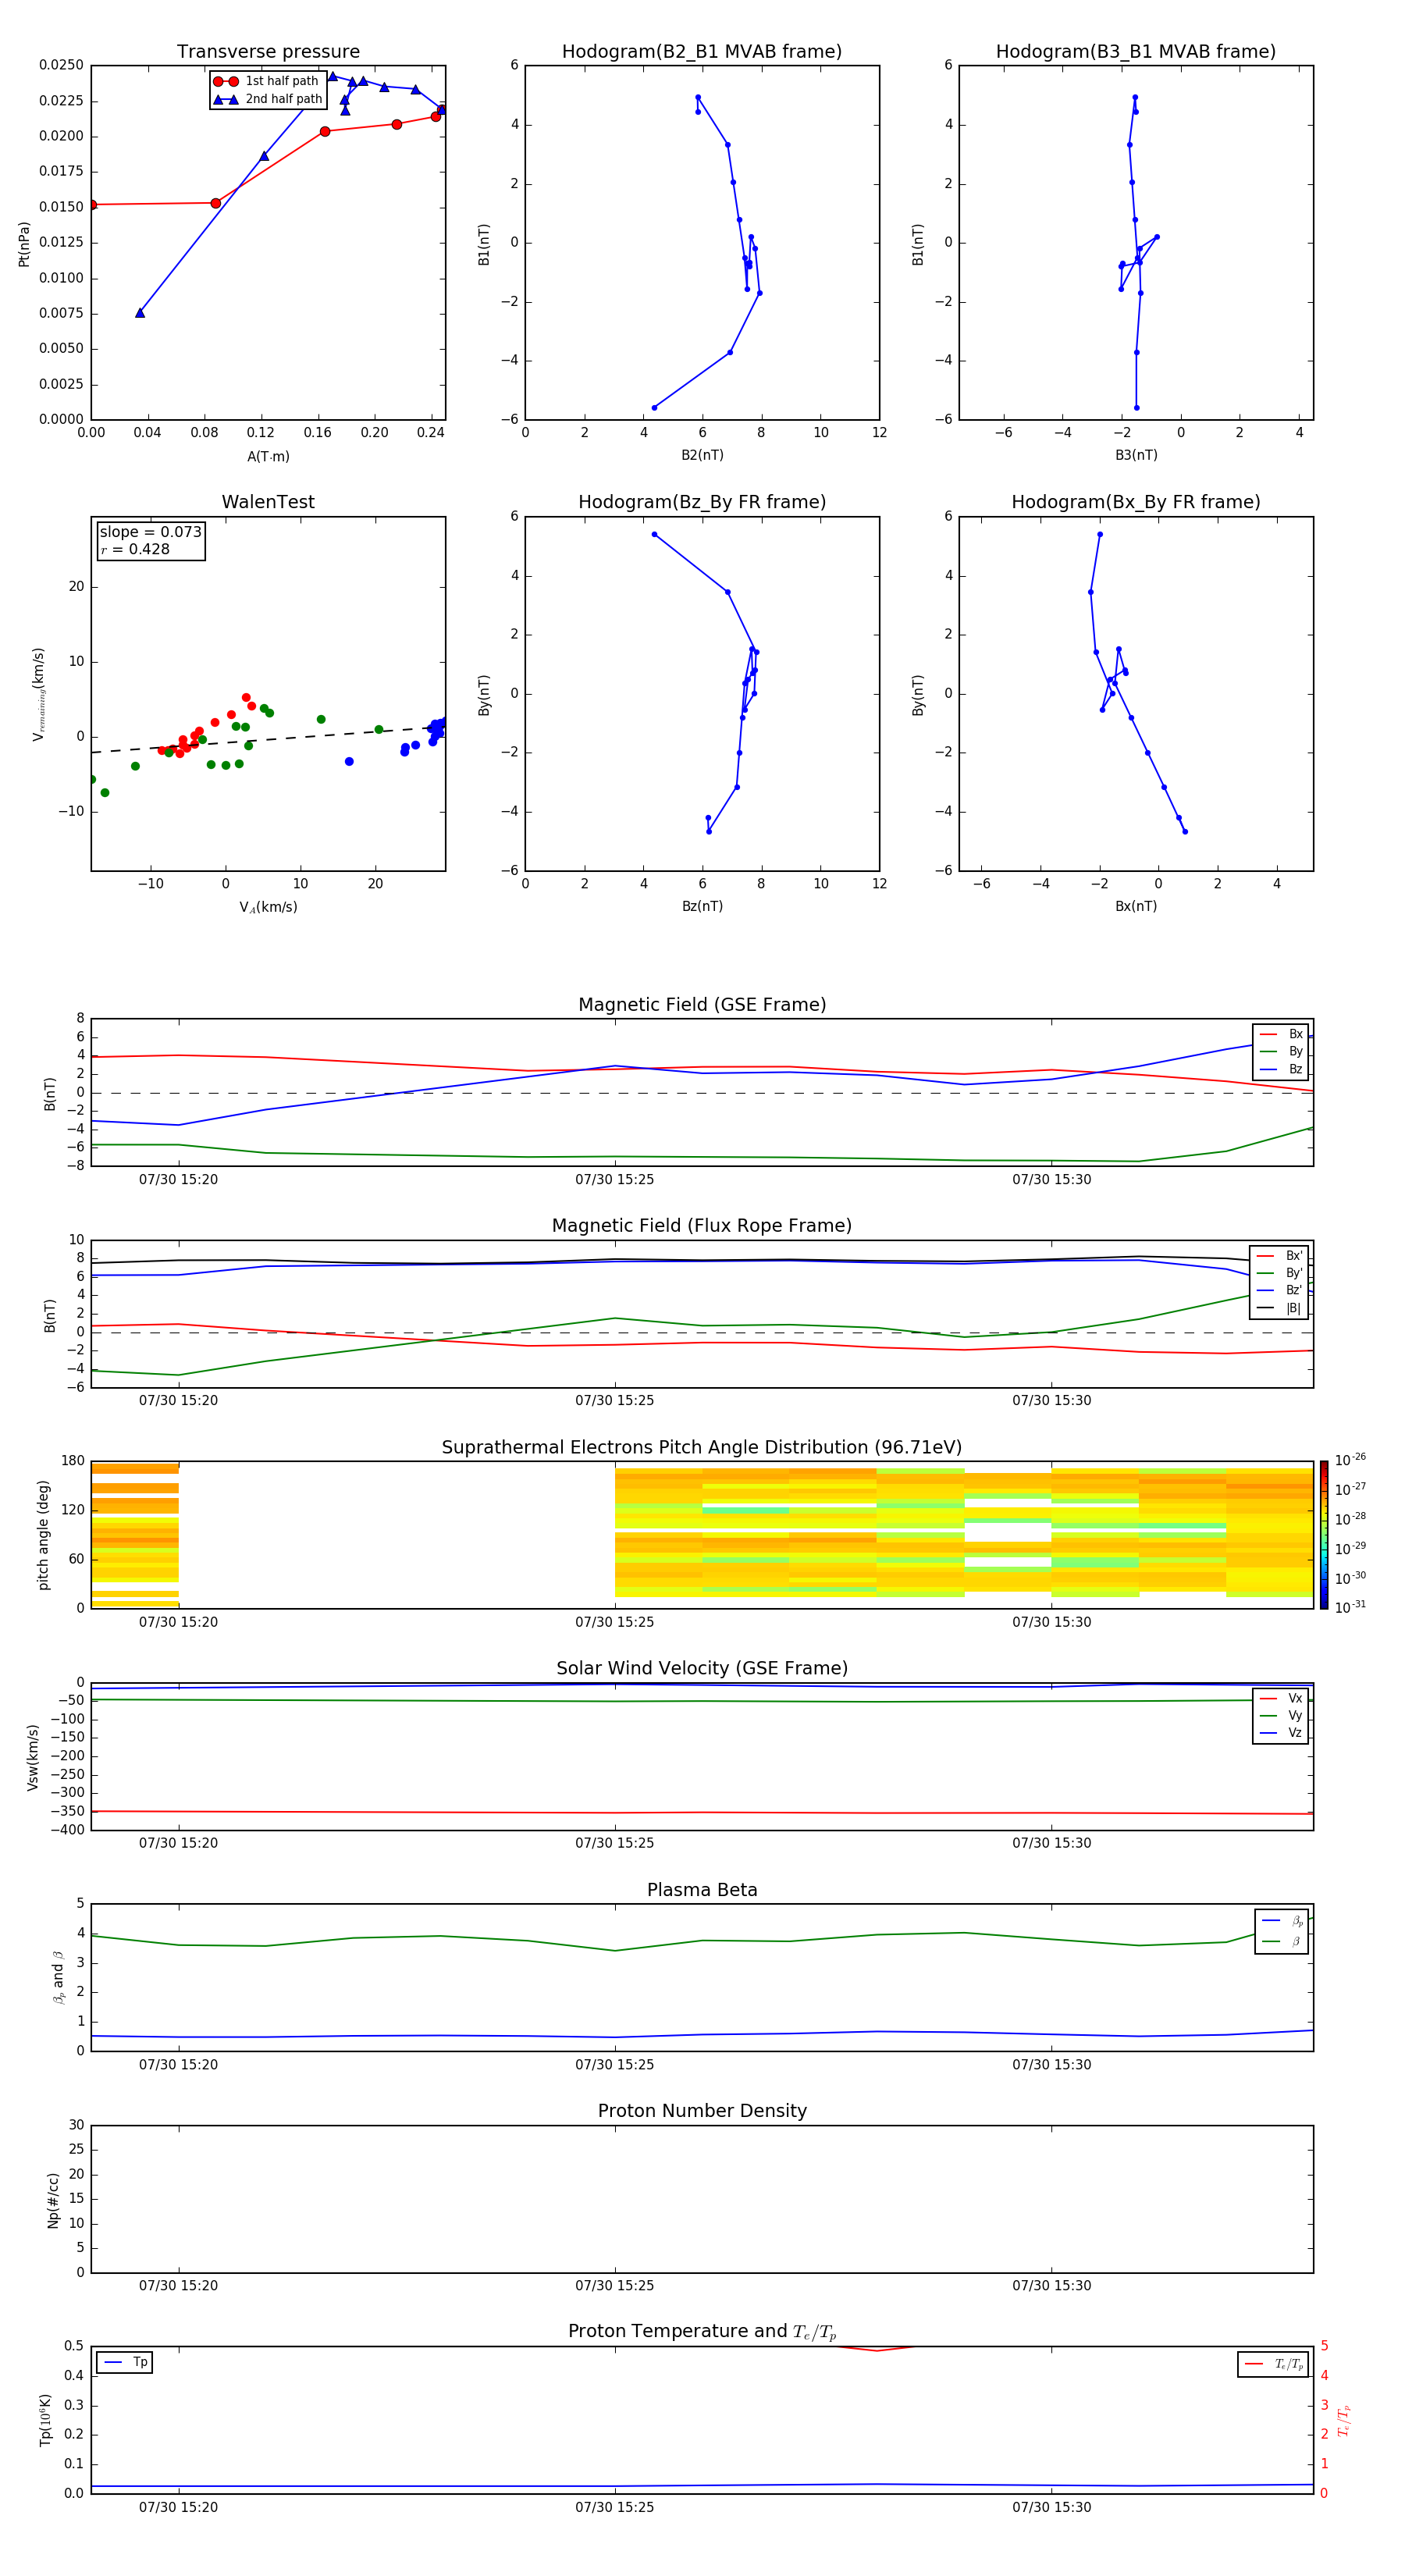Click the 'pitch angle (deg)' axis label

click(43, 1535)
